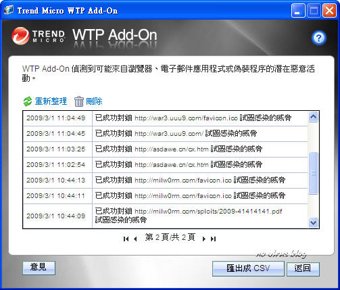Select timestamp 2009/3/1 10:44:13
Screen dimensions: 340x290
tap(56, 180)
